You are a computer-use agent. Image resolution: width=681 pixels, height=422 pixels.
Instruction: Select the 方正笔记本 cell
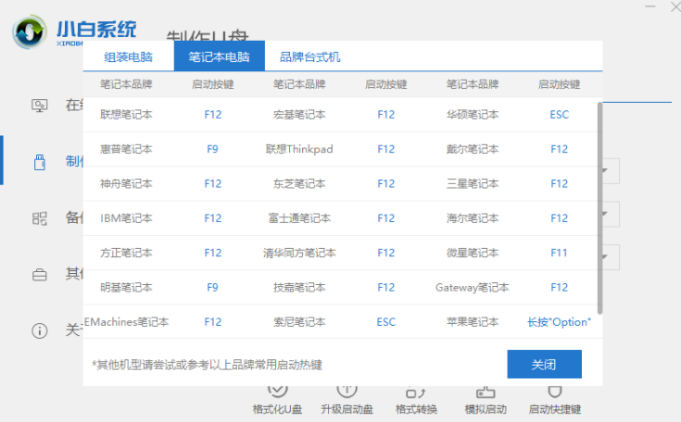126,253
